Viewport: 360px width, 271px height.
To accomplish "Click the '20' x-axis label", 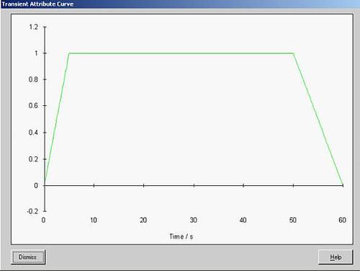I will 143,220.
